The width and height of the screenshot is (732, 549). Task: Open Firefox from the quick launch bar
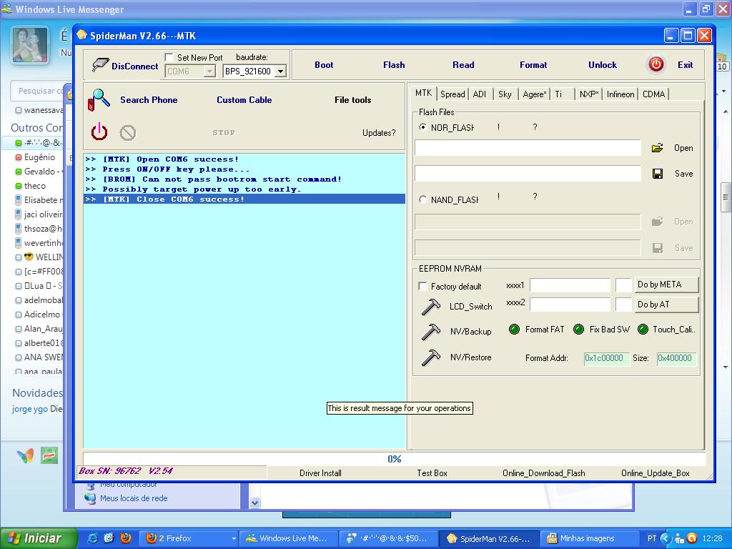[x=126, y=538]
